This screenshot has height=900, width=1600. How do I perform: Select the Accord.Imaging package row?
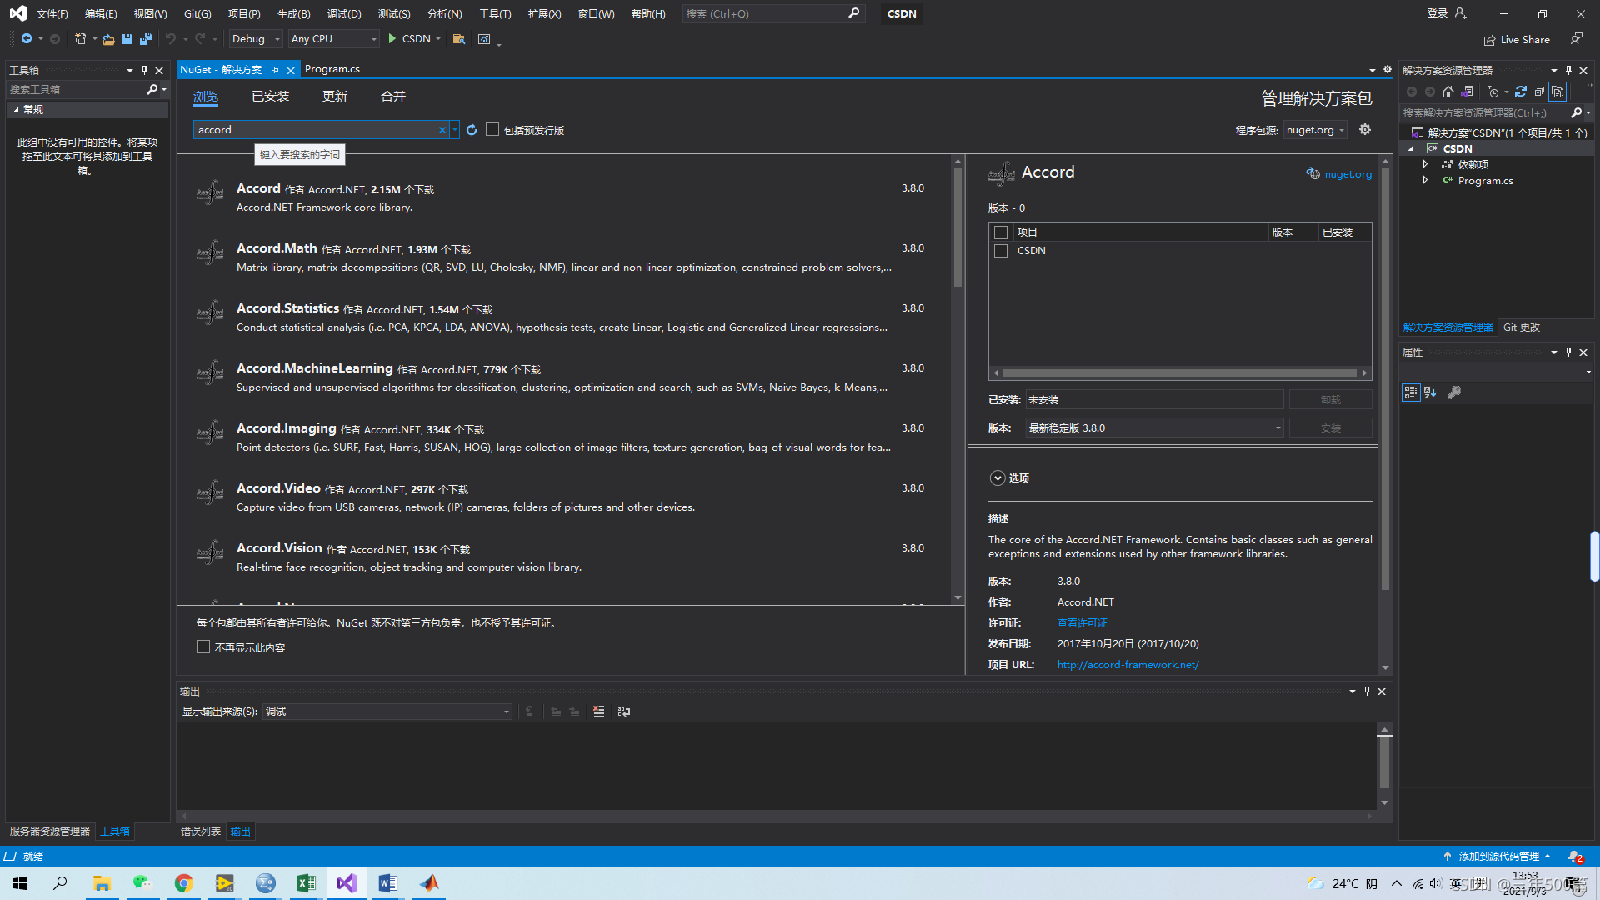(x=563, y=437)
